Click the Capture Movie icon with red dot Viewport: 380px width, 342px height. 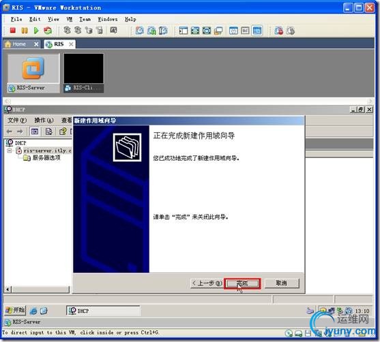(x=279, y=31)
